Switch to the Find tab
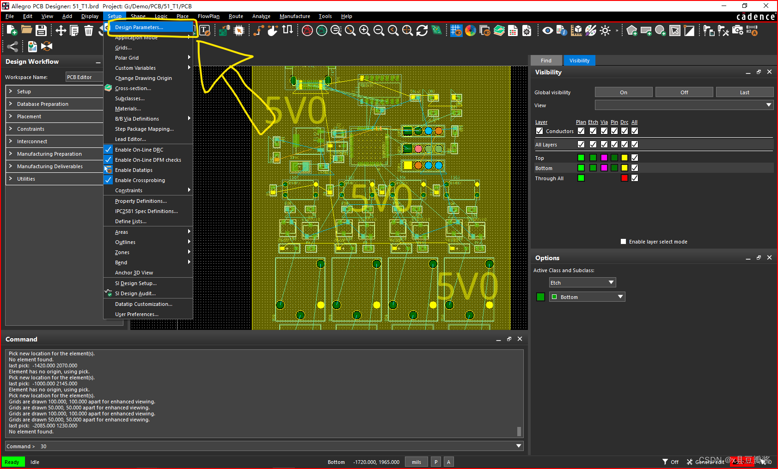This screenshot has width=778, height=469. point(546,61)
